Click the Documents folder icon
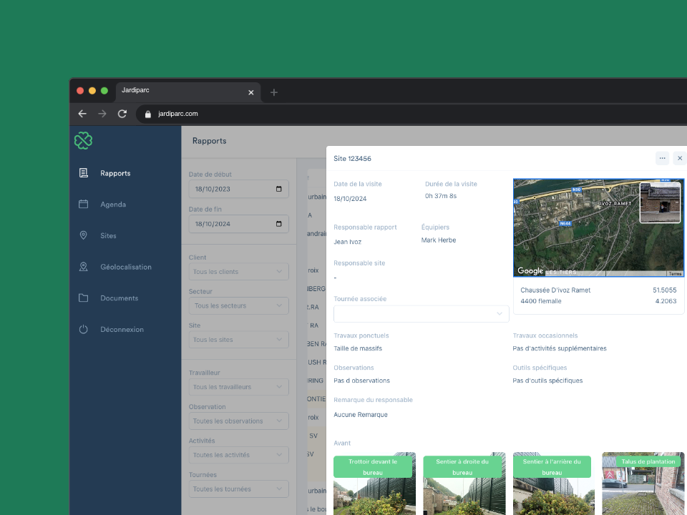The width and height of the screenshot is (687, 515). click(83, 298)
